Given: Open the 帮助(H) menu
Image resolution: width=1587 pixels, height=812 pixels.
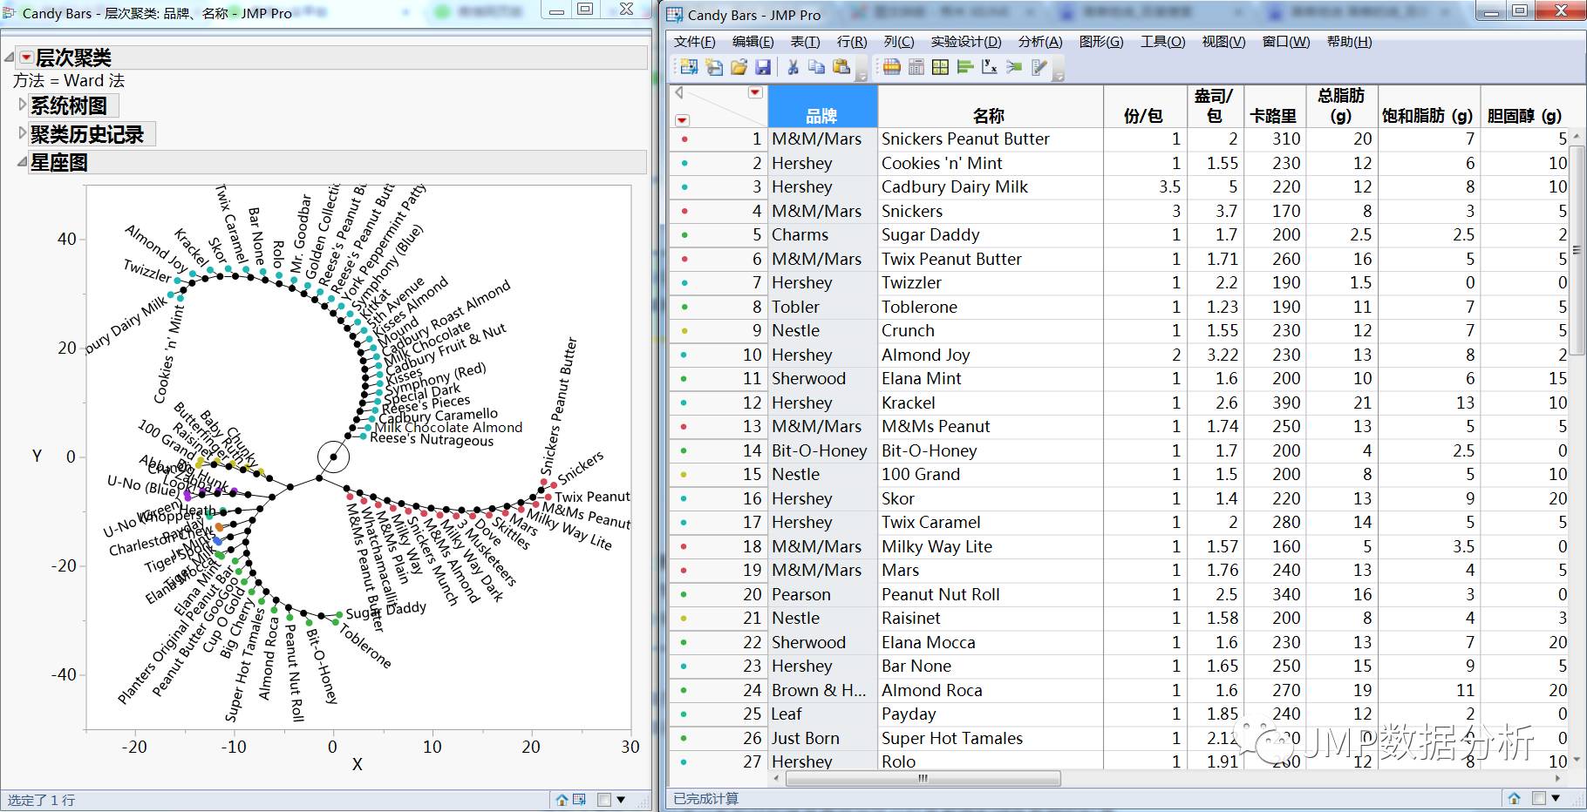Looking at the screenshot, I should coord(1349,42).
